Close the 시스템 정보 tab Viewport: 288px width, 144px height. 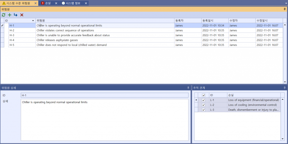pos(86,3)
